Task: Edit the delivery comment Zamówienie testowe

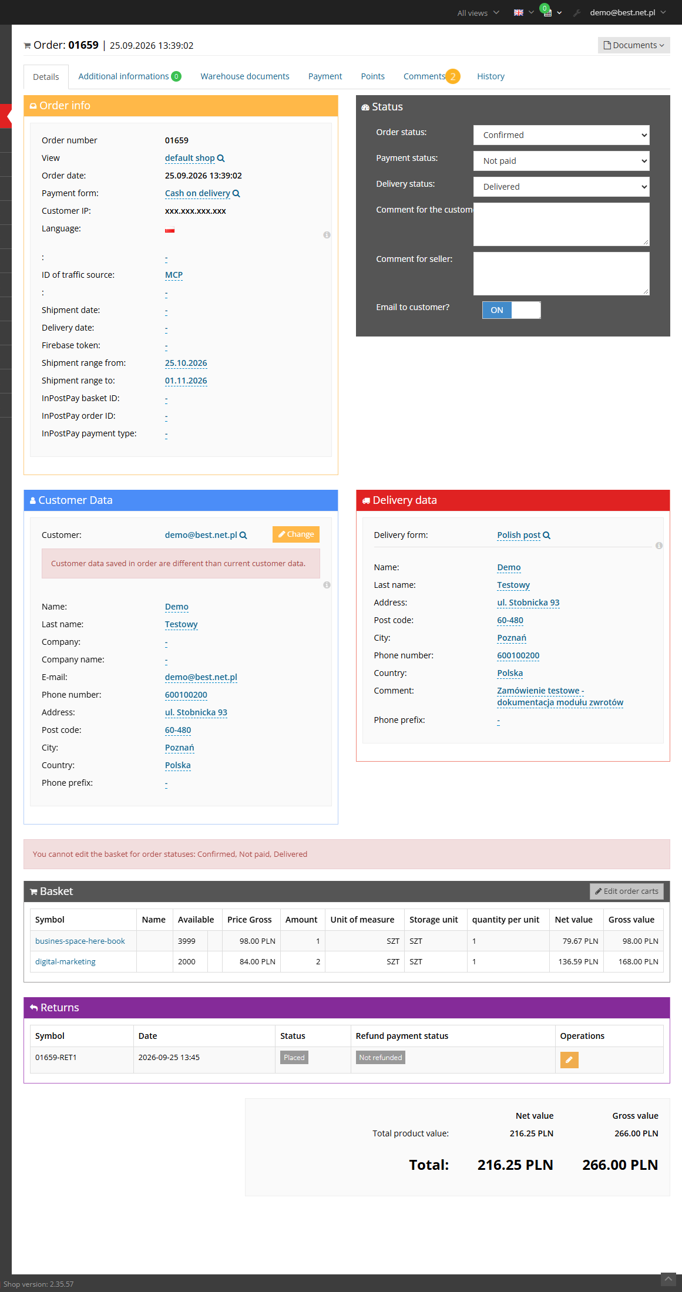Action: (x=560, y=697)
